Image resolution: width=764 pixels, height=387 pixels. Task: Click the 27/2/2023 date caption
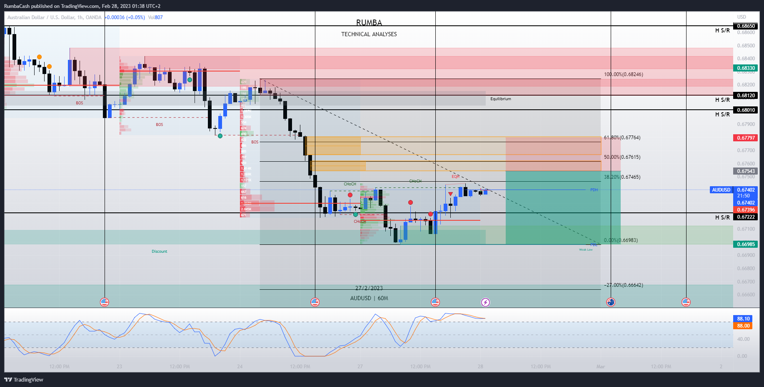point(369,288)
